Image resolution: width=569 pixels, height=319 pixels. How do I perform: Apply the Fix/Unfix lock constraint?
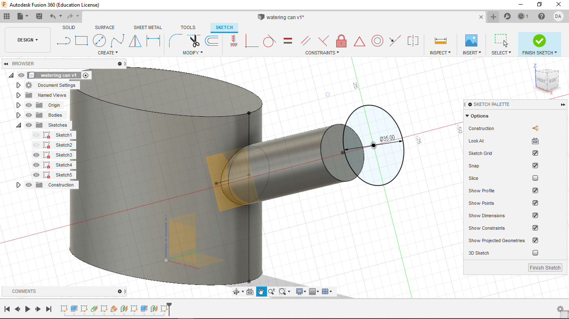click(x=341, y=41)
